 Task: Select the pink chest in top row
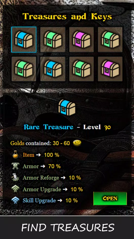pyautogui.click(x=82, y=40)
